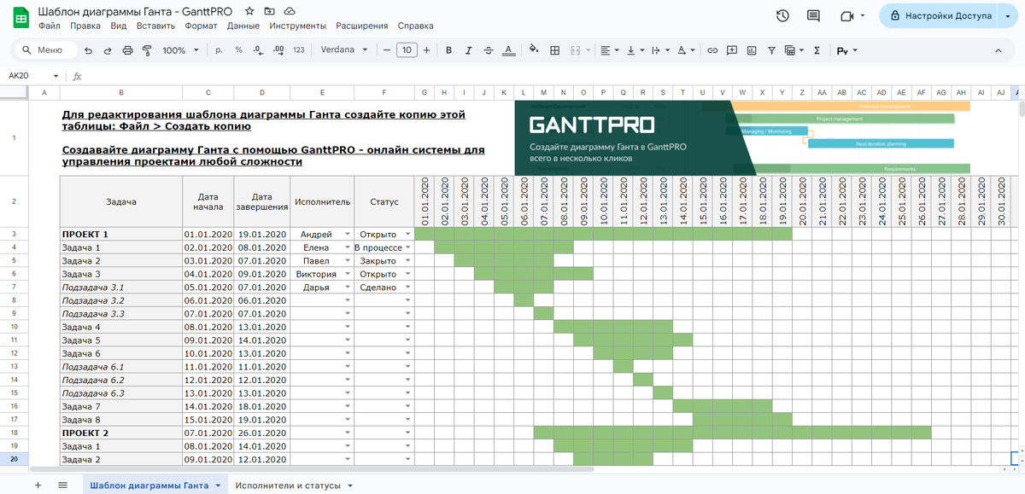This screenshot has width=1025, height=494.
Task: Open the zoom 100% dropdown
Action: click(x=180, y=50)
